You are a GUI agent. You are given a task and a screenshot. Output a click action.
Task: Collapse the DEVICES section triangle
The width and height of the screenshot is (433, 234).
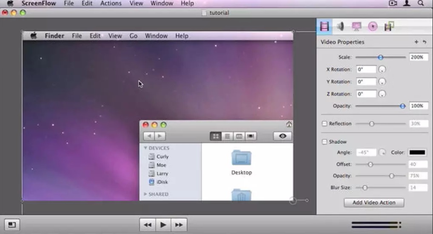click(145, 148)
